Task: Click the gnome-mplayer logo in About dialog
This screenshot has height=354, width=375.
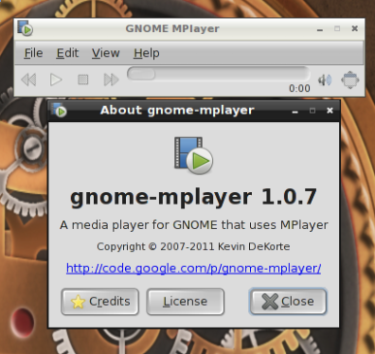Action: pyautogui.click(x=194, y=155)
